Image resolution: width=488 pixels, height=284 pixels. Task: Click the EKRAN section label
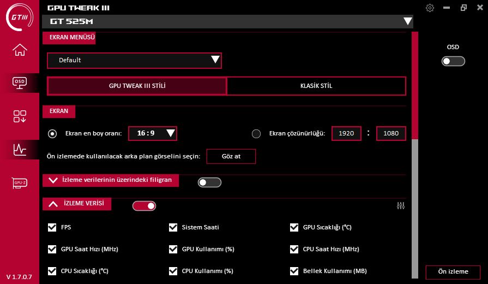pos(59,111)
